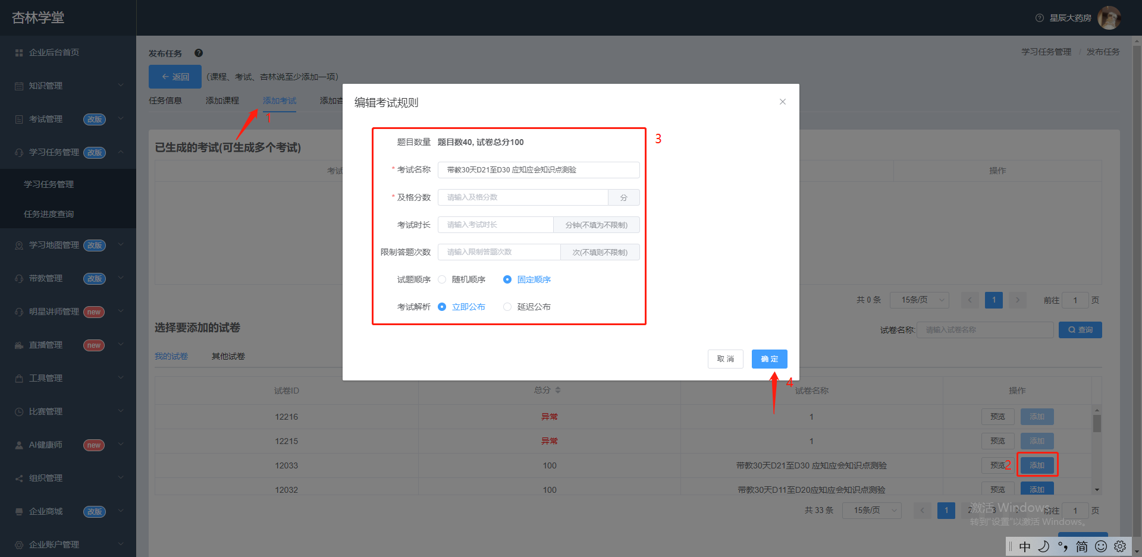Click the 取消 button in dialog
1142x557 pixels.
[x=726, y=359]
